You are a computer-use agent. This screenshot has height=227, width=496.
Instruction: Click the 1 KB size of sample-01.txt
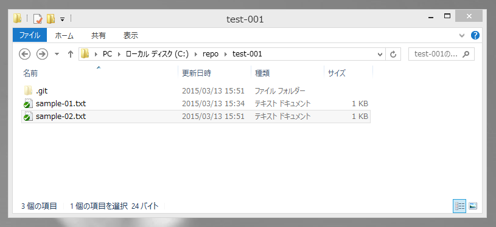(360, 104)
